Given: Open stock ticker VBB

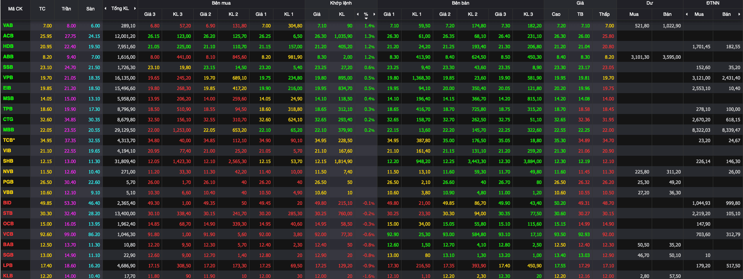Looking at the screenshot, I should [x=8, y=192].
